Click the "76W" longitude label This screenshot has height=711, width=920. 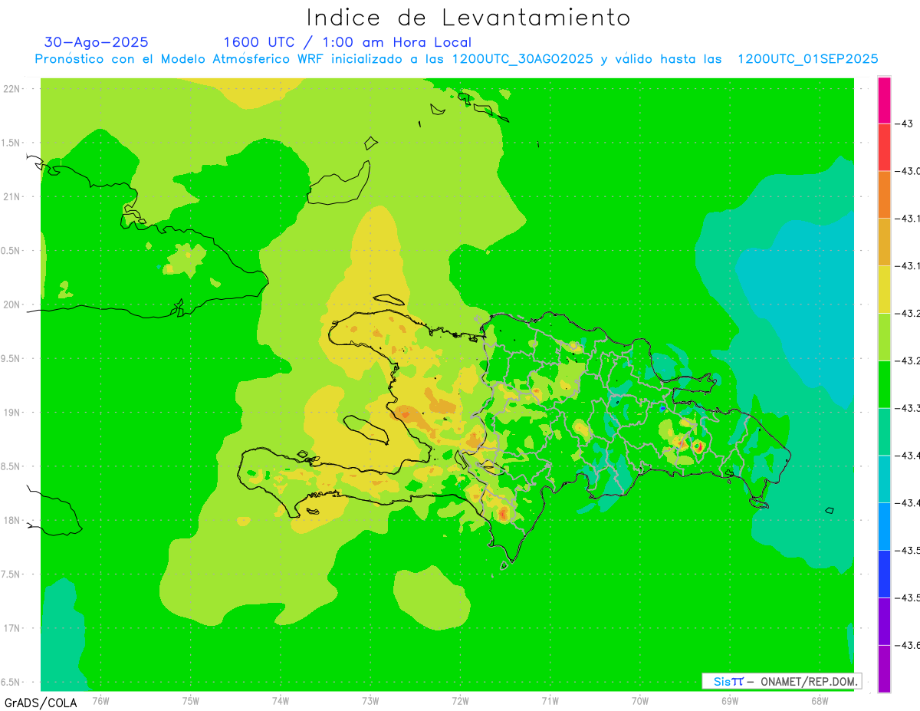(x=100, y=700)
